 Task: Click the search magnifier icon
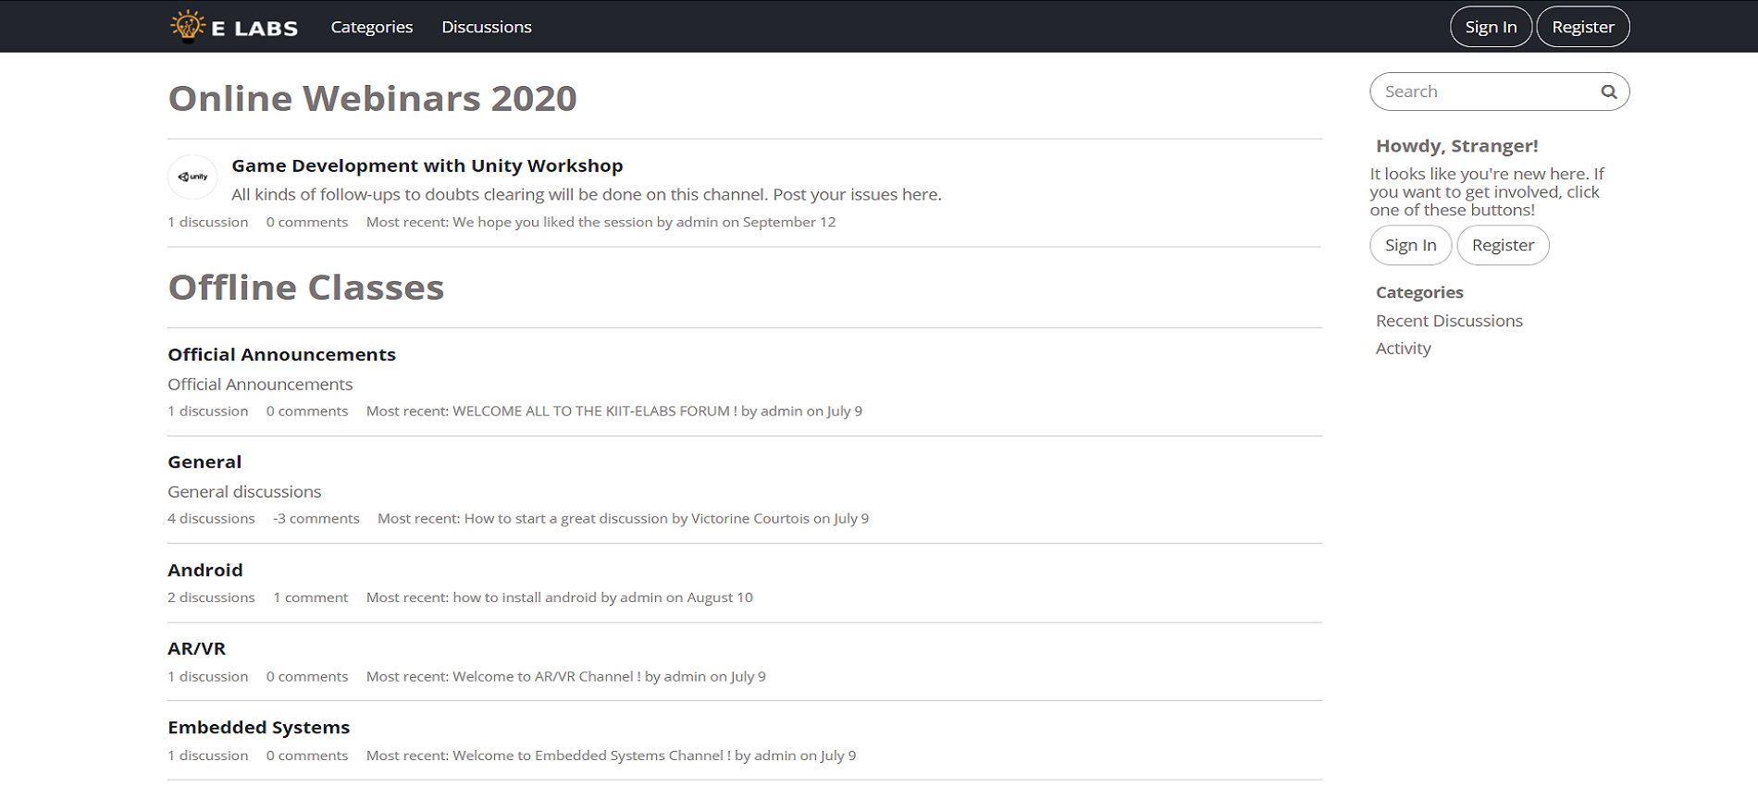pos(1609,92)
